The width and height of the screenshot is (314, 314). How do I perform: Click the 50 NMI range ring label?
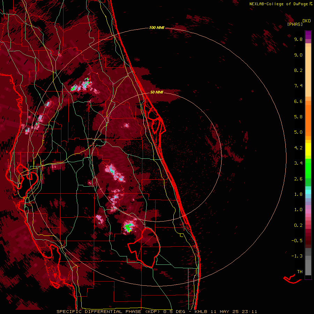coord(157,92)
